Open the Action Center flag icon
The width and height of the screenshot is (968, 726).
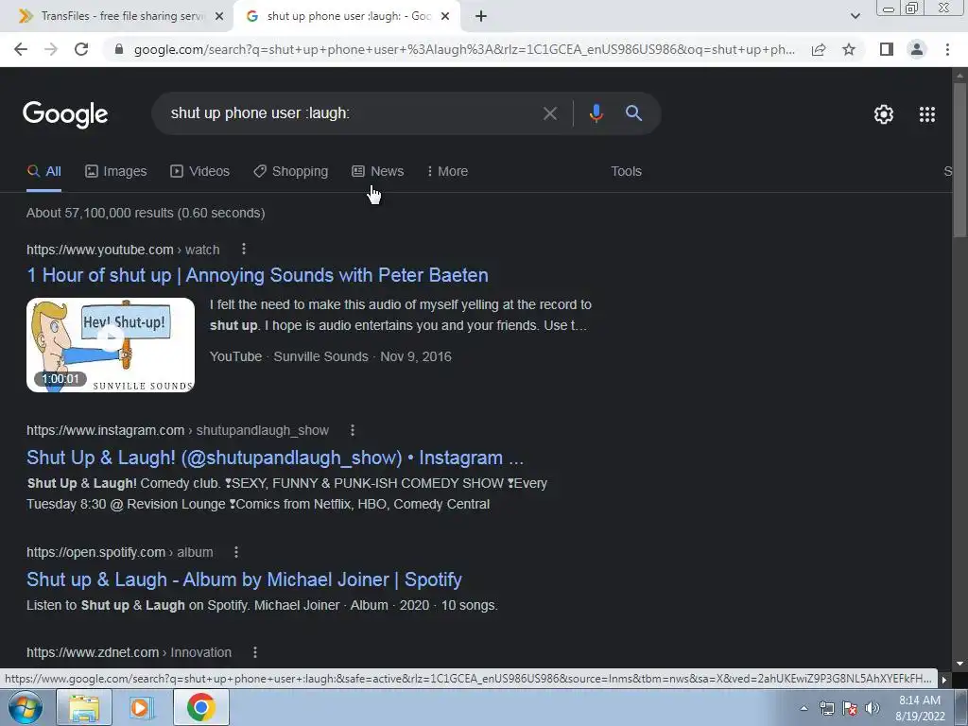pos(850,708)
